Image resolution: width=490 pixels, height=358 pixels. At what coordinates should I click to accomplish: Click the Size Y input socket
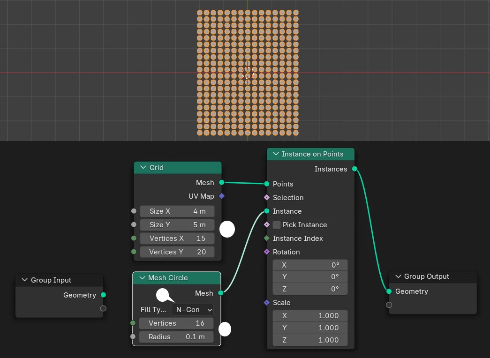pyautogui.click(x=134, y=224)
